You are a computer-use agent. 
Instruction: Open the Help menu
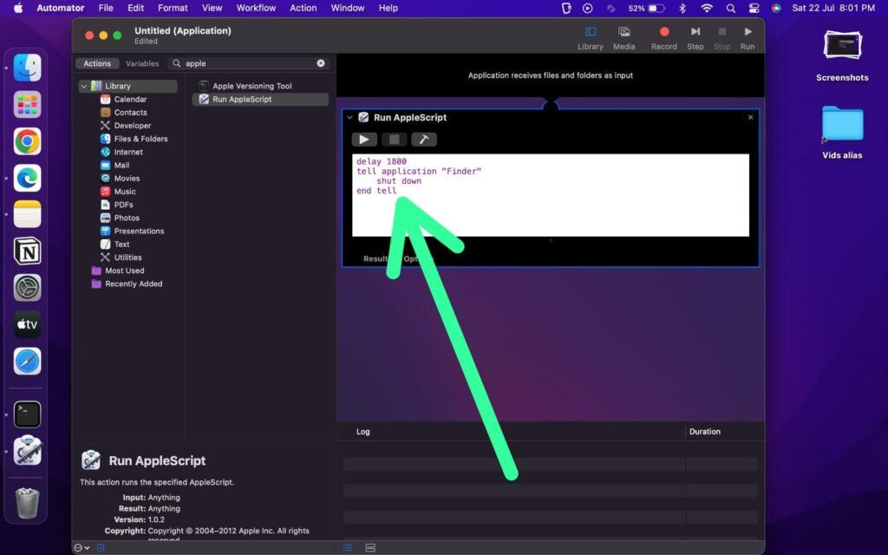pyautogui.click(x=388, y=8)
